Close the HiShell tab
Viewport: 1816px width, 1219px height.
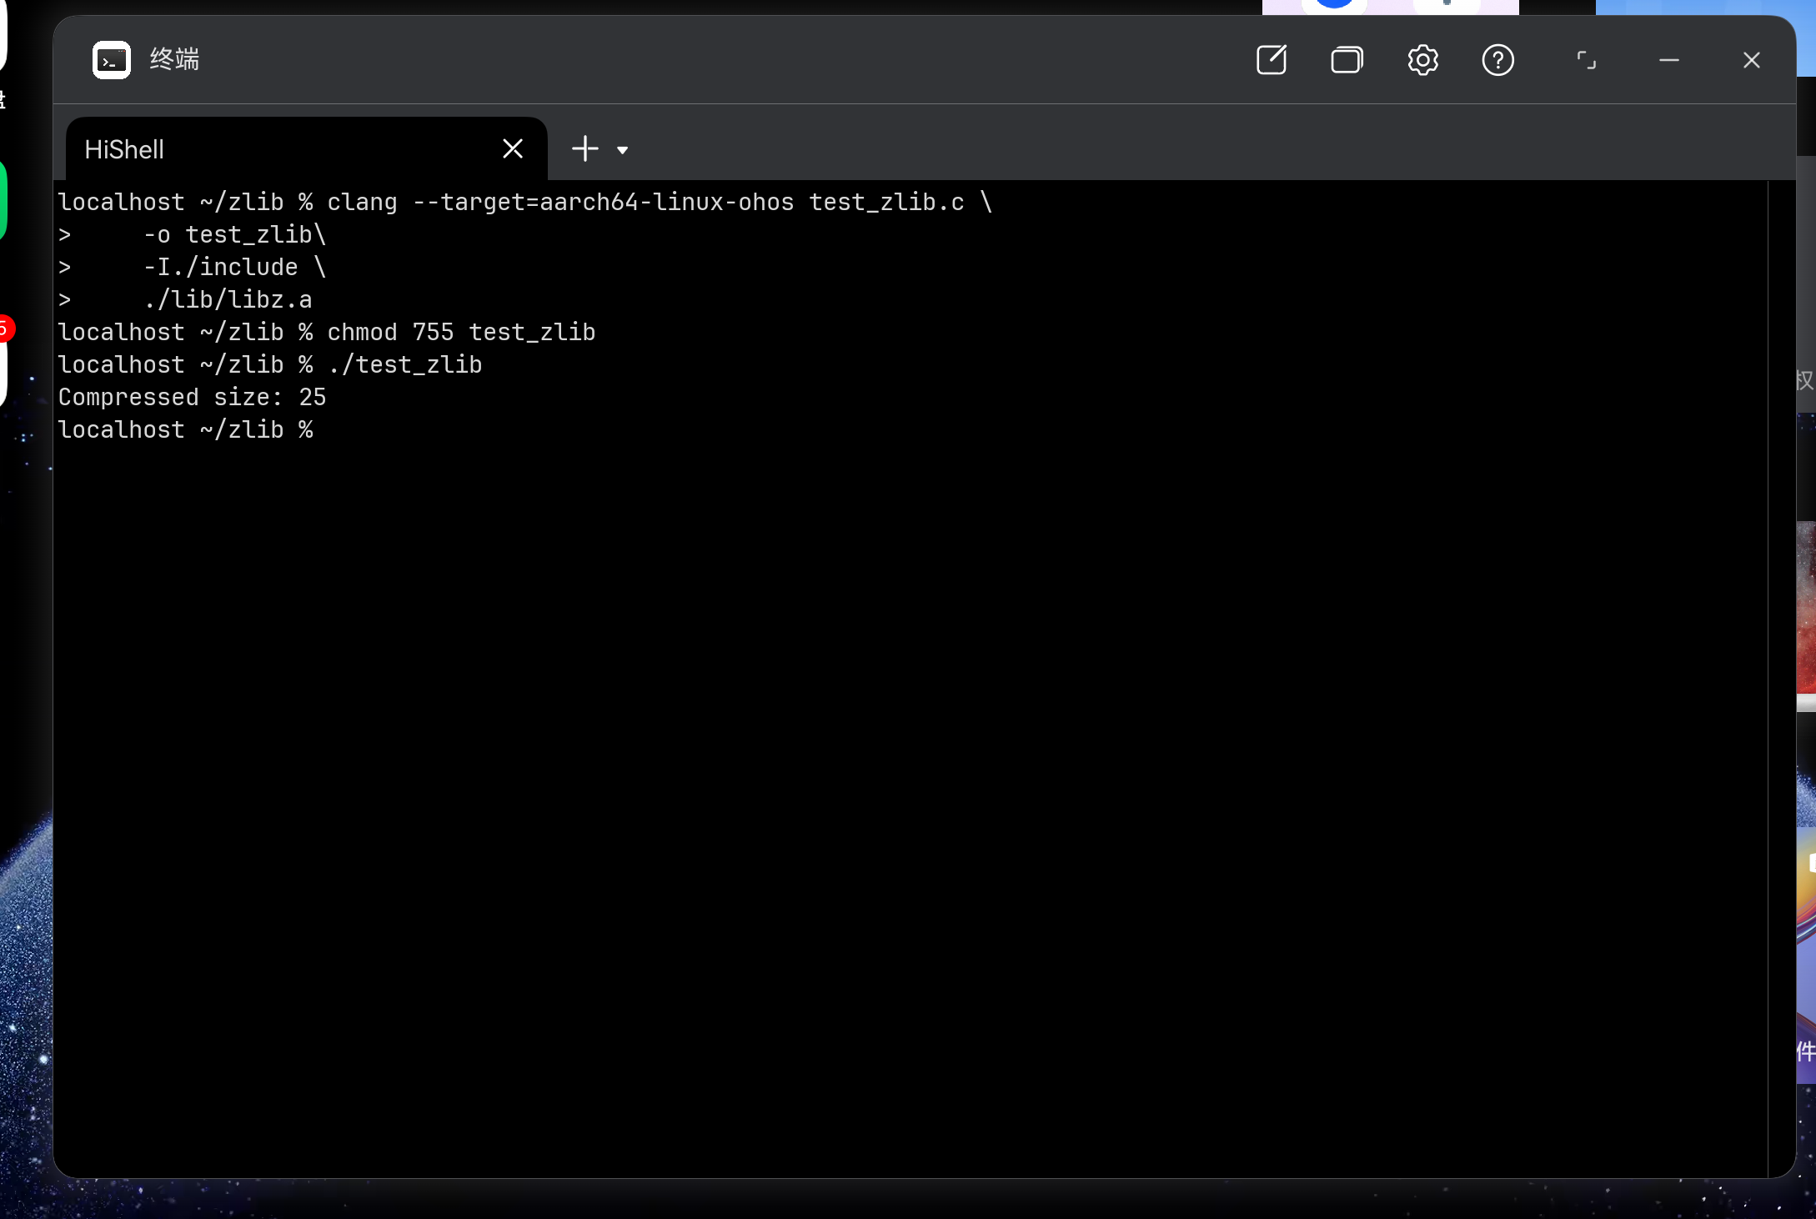(x=513, y=149)
